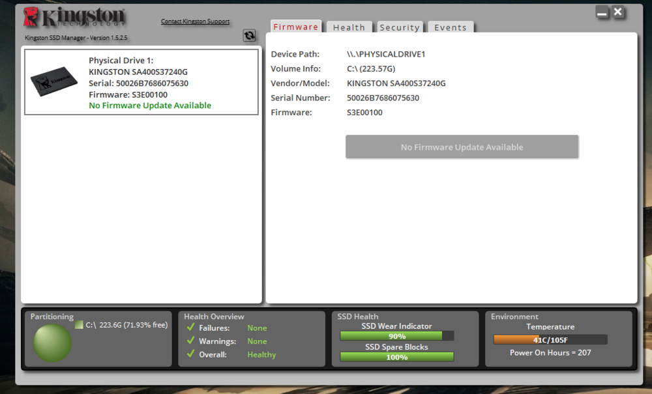Click the Failures green checkmark icon
Image resolution: width=652 pixels, height=394 pixels.
click(191, 328)
